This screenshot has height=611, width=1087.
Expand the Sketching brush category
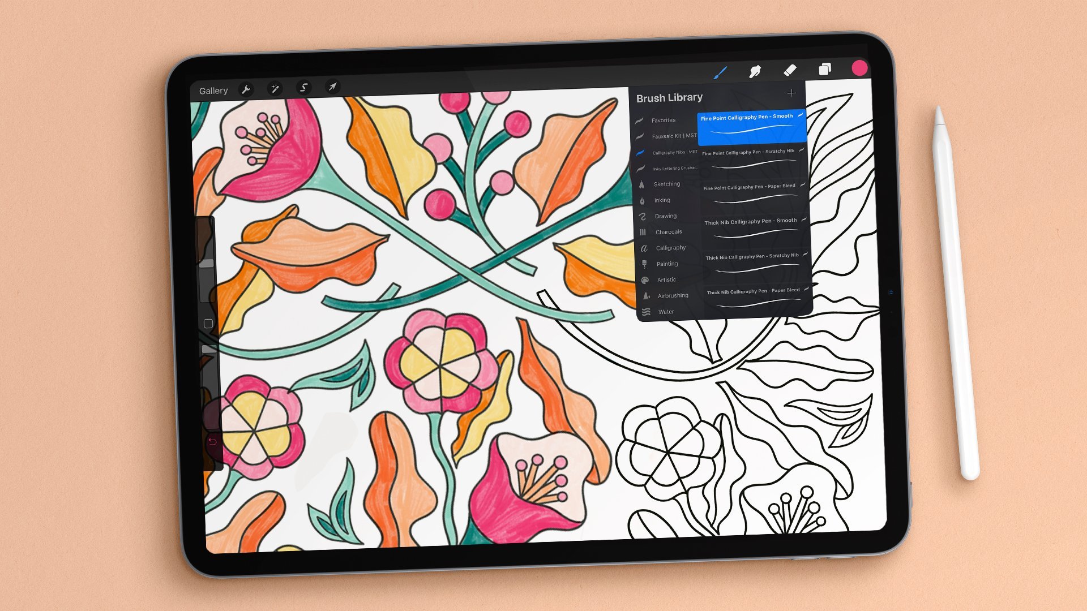(665, 183)
